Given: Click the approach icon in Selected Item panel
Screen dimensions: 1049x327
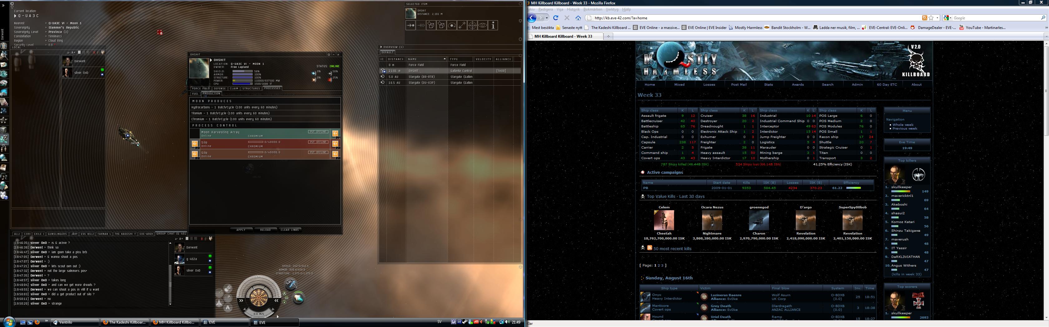Looking at the screenshot, I should click(411, 26).
